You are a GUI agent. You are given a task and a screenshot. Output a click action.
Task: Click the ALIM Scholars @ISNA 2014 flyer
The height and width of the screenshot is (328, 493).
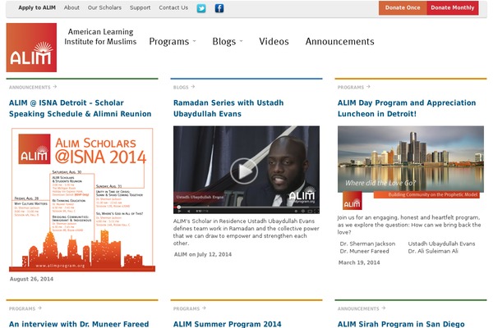click(x=82, y=199)
